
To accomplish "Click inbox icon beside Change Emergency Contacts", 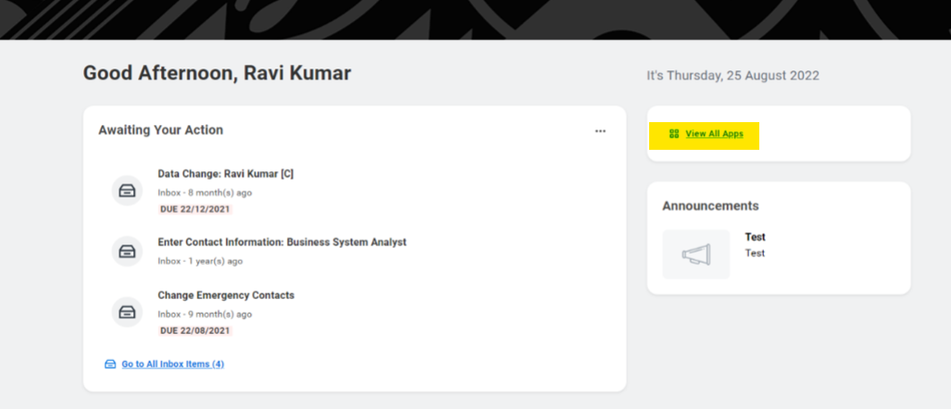I will [x=128, y=312].
